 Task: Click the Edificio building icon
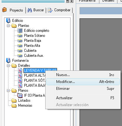(x=8, y=21)
